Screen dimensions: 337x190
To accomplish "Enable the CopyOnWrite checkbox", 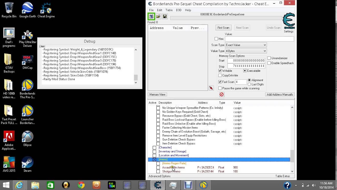I will [x=220, y=75].
